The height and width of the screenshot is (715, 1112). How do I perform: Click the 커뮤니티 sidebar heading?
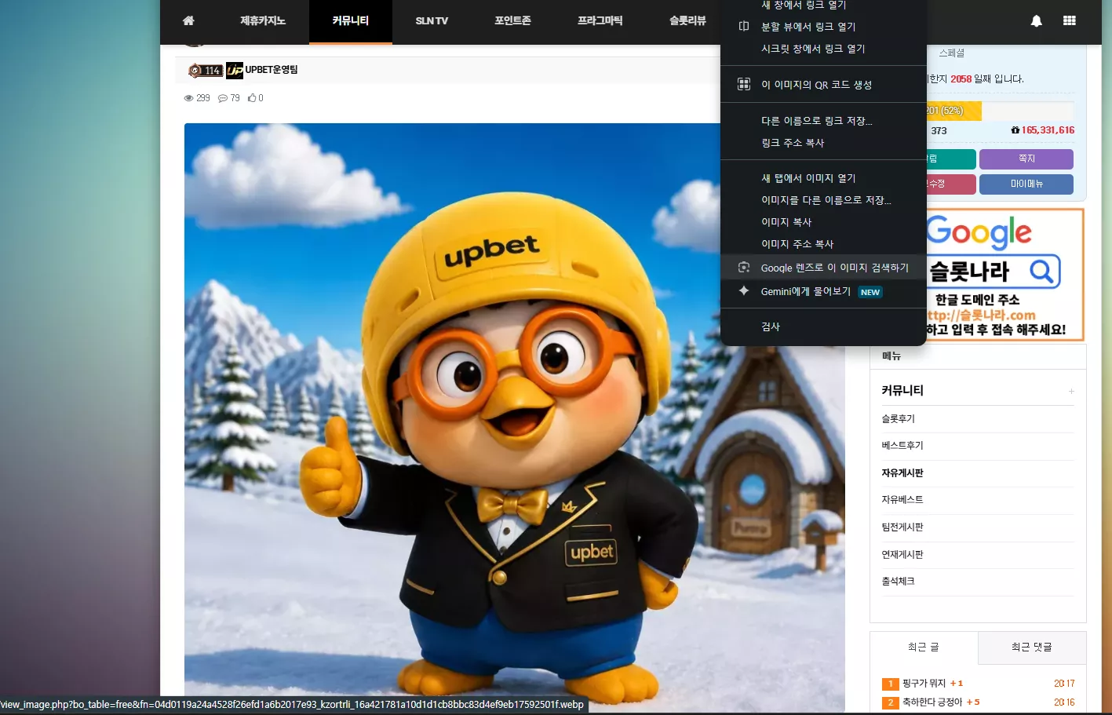click(x=902, y=391)
